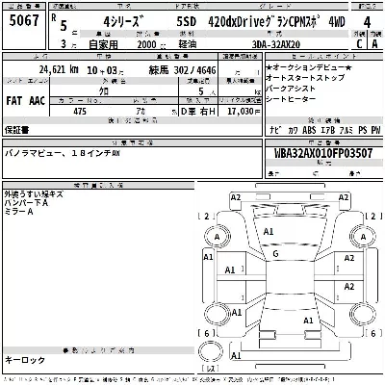
Task: Select the A wheel circle beside left [2]
Action: coord(218,237)
